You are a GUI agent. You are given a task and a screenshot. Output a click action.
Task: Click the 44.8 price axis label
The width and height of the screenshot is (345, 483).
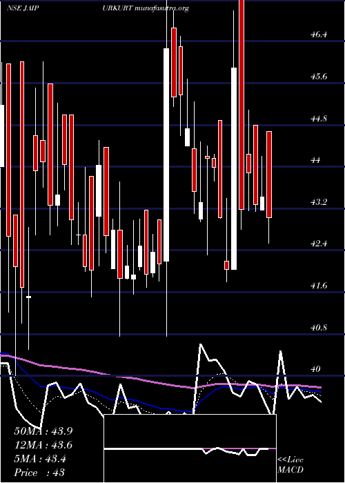tap(319, 119)
